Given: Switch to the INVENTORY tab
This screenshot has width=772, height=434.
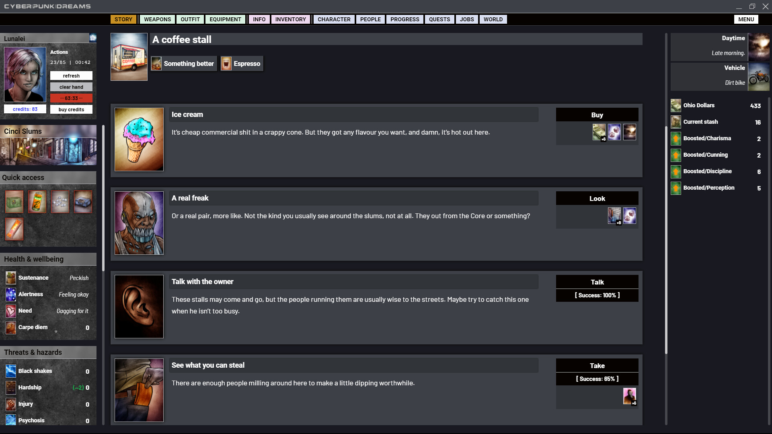Looking at the screenshot, I should tap(290, 19).
